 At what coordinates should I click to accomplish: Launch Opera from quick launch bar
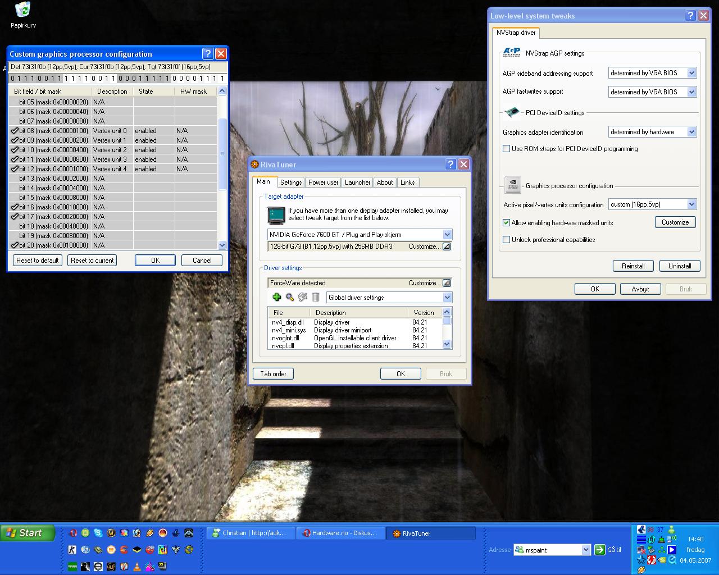(74, 533)
